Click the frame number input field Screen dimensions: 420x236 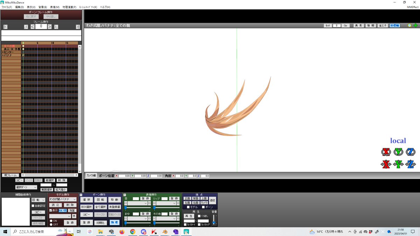41,26
